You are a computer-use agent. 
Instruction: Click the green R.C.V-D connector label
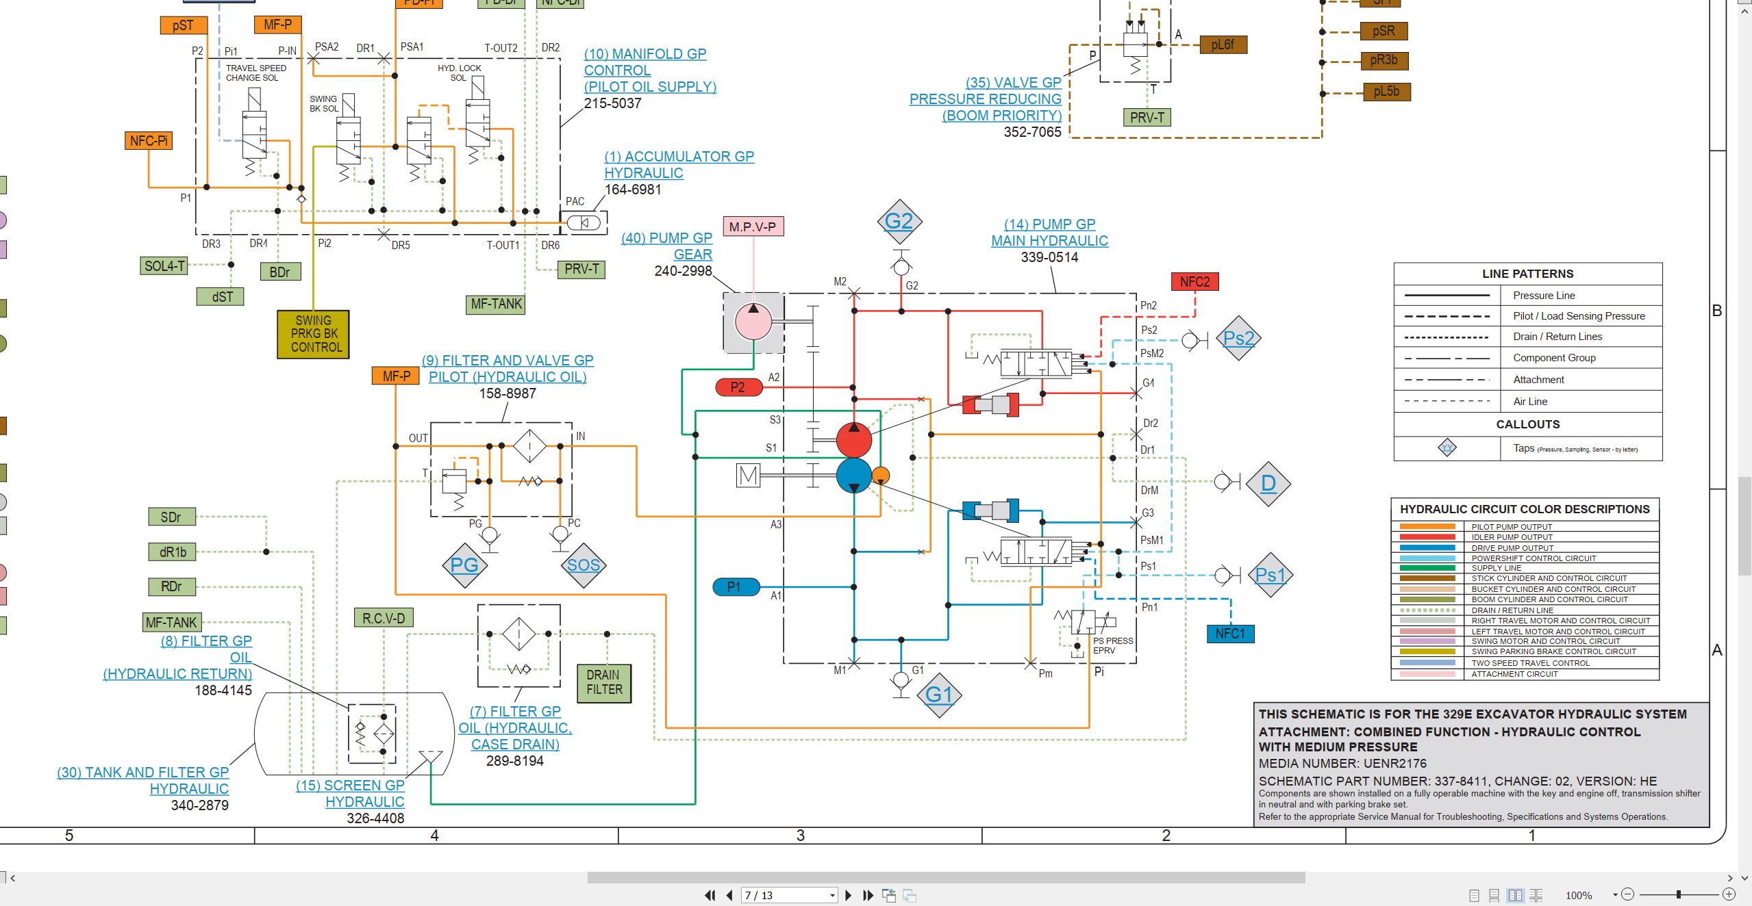coord(384,618)
